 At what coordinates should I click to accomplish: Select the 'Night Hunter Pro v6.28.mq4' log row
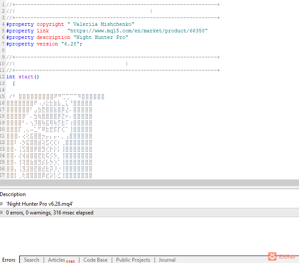click(149, 204)
